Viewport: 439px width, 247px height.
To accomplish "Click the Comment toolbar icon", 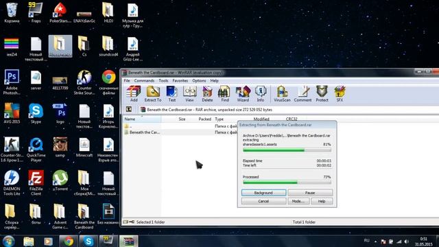I will tap(302, 94).
